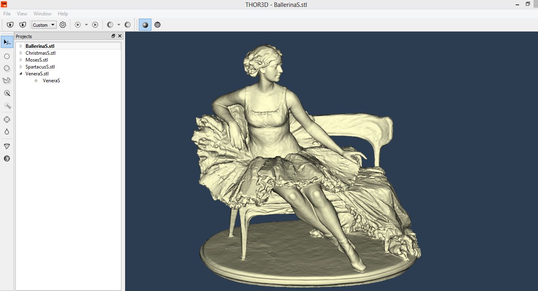Expand the ChristmasS.stl tree node

pos(21,53)
